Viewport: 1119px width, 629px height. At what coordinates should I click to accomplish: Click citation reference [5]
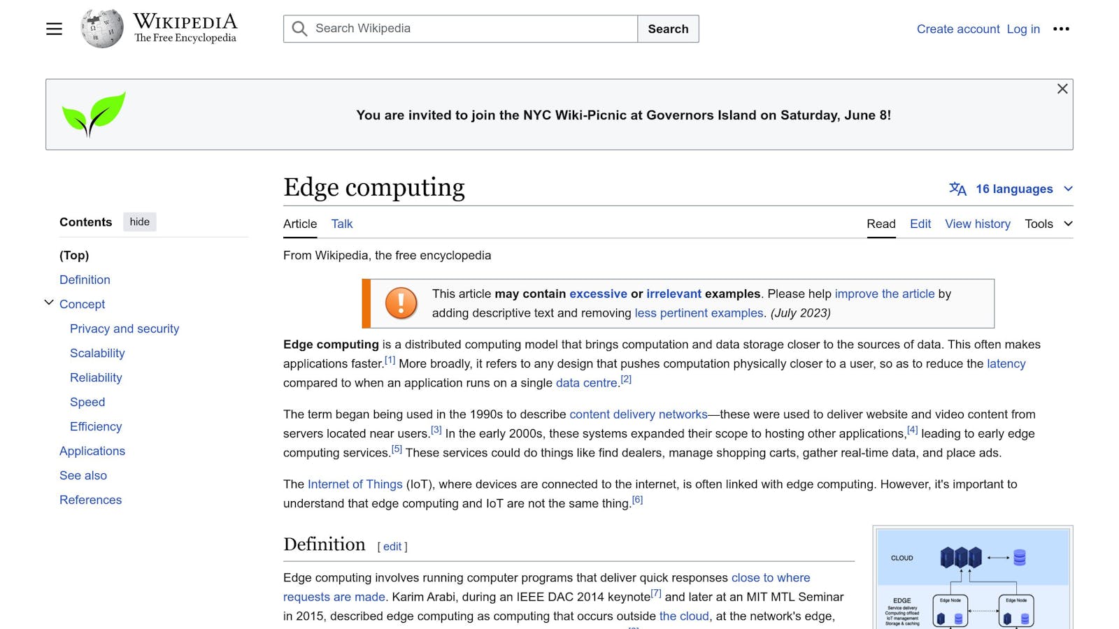tap(397, 449)
